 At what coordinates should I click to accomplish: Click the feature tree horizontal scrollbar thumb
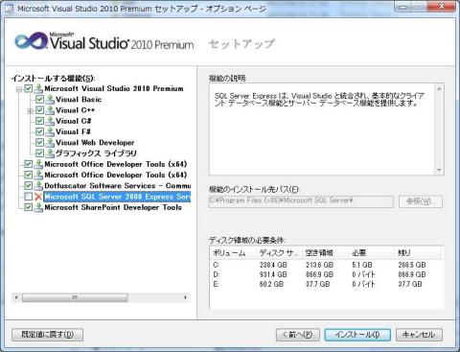click(75, 297)
